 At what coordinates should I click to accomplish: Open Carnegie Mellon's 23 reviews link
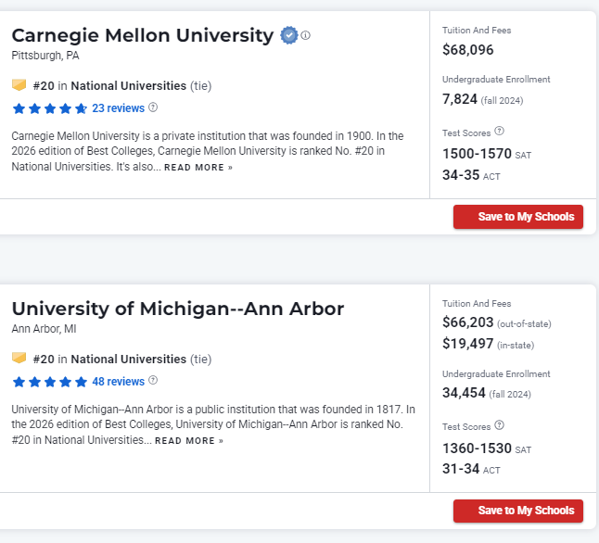click(x=119, y=108)
